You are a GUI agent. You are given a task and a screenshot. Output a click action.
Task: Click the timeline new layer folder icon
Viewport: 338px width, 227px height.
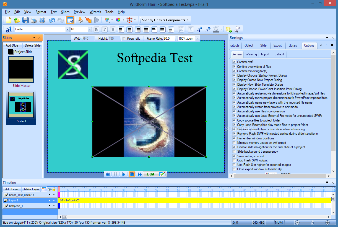pos(44,189)
